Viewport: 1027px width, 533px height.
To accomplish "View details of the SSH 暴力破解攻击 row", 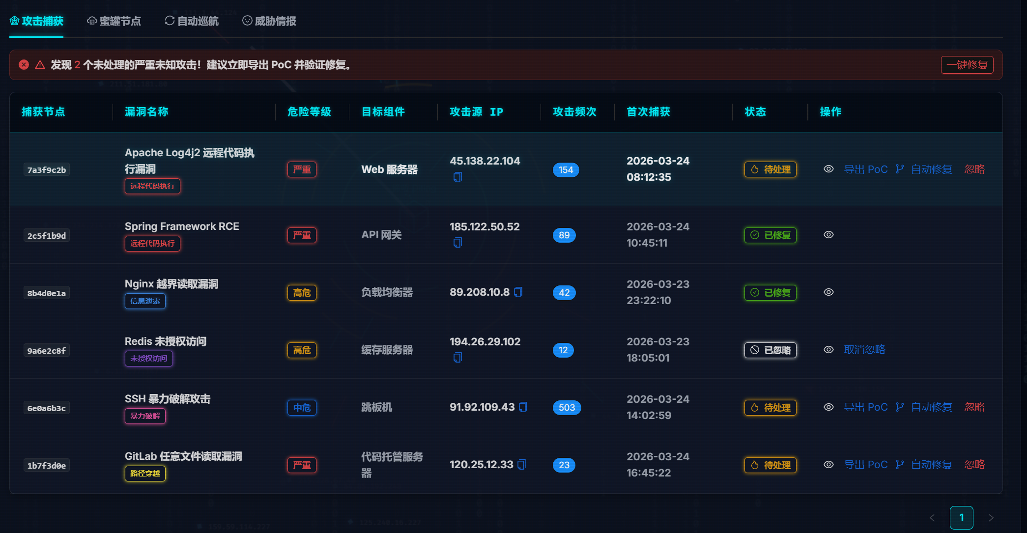I will point(828,407).
